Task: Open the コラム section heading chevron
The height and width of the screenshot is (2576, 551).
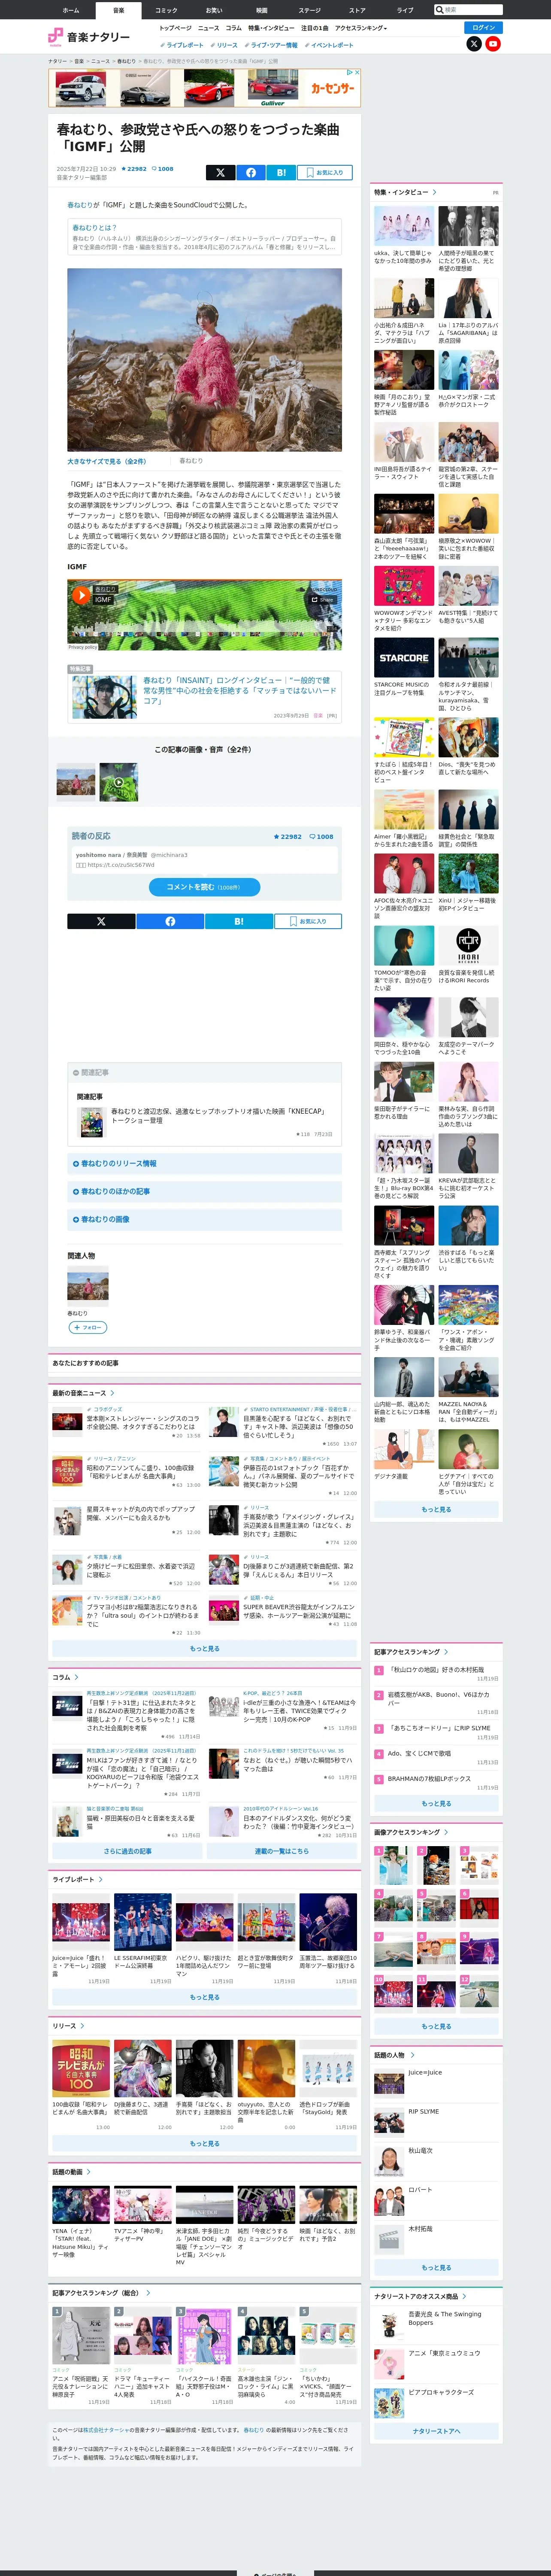Action: coord(76,1677)
